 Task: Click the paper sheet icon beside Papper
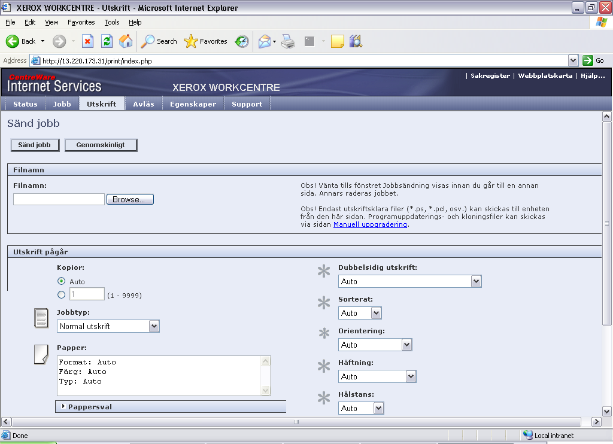pos(41,354)
